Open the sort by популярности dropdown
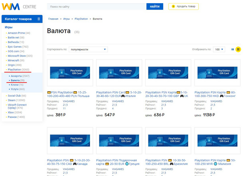Viewport: 251px width, 176px height. point(88,49)
